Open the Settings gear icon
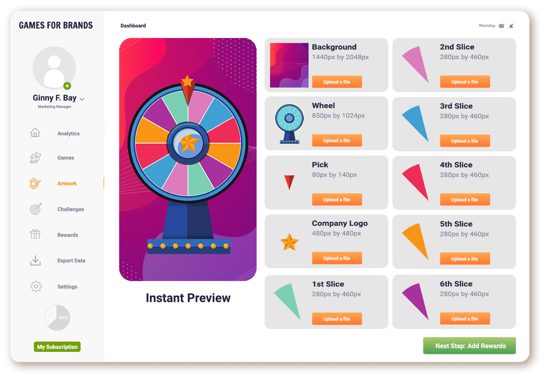 pos(36,286)
